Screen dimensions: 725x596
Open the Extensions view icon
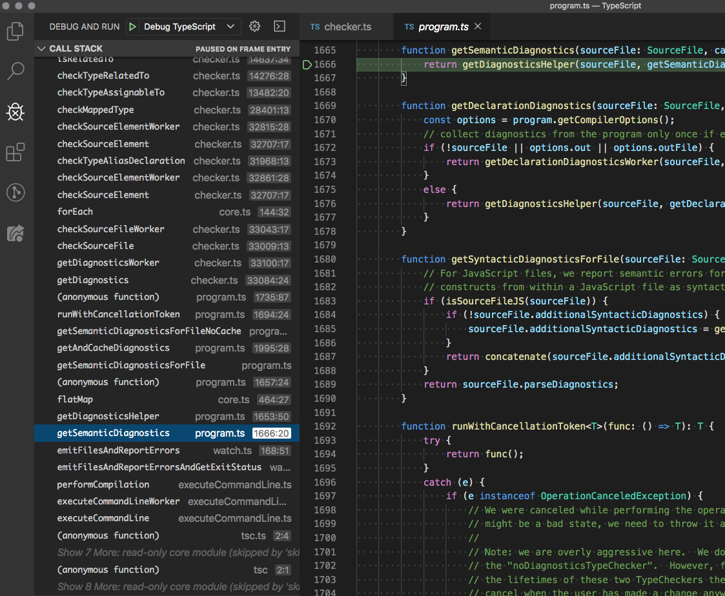[x=15, y=152]
